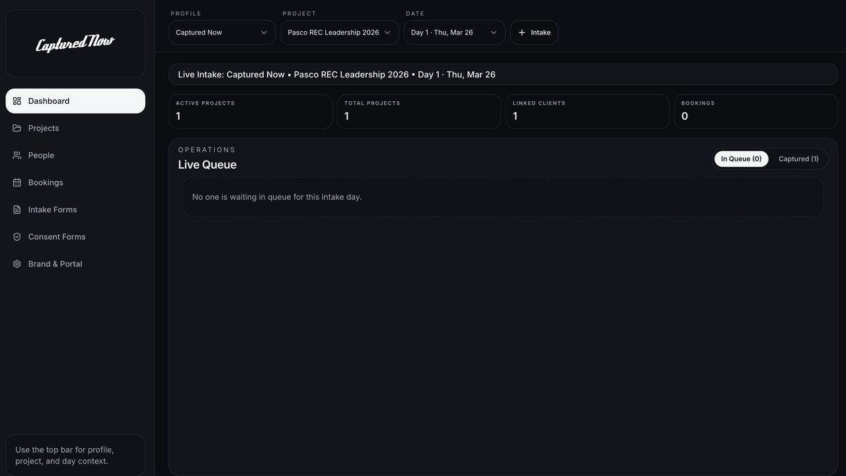This screenshot has width=846, height=476.
Task: Navigate to Bookings
Action: coord(75,182)
